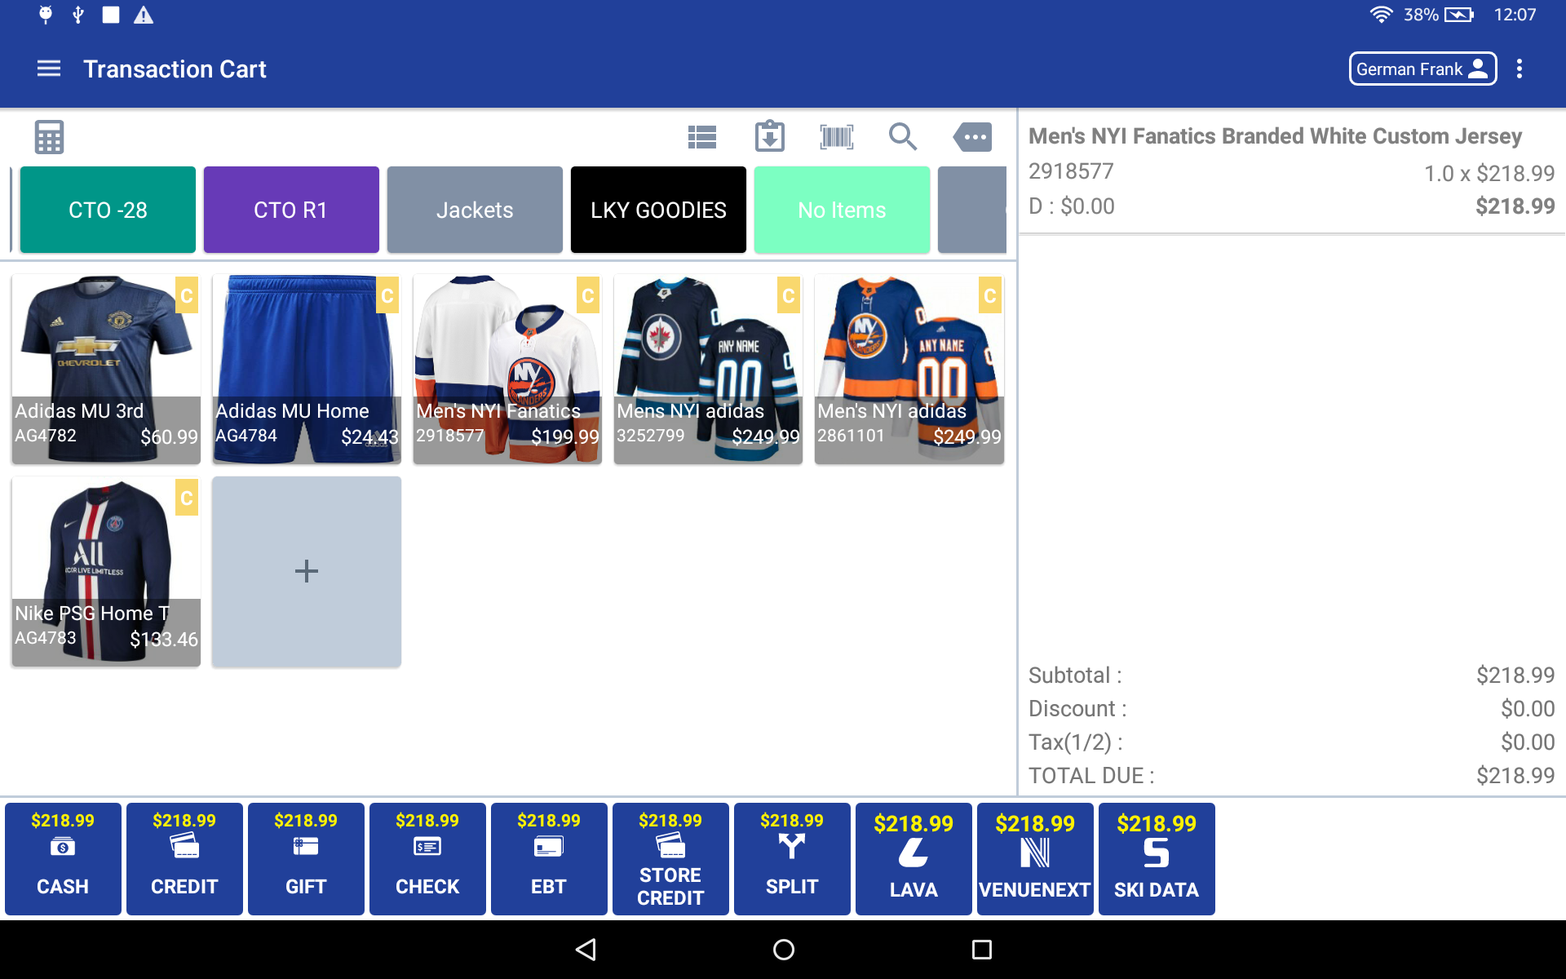Pay with EBT
This screenshot has width=1566, height=979.
click(549, 858)
